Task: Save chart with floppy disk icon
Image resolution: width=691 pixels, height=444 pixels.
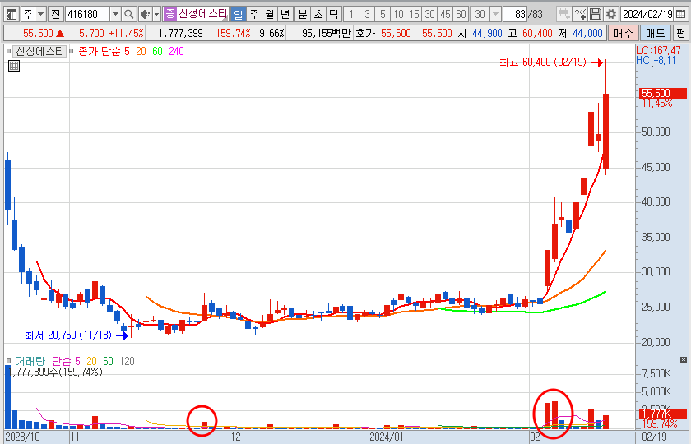Action: (596, 15)
